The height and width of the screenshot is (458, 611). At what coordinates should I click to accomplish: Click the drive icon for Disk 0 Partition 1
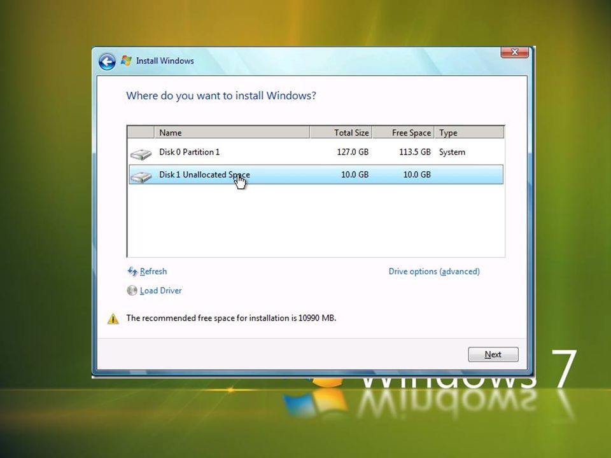[141, 154]
